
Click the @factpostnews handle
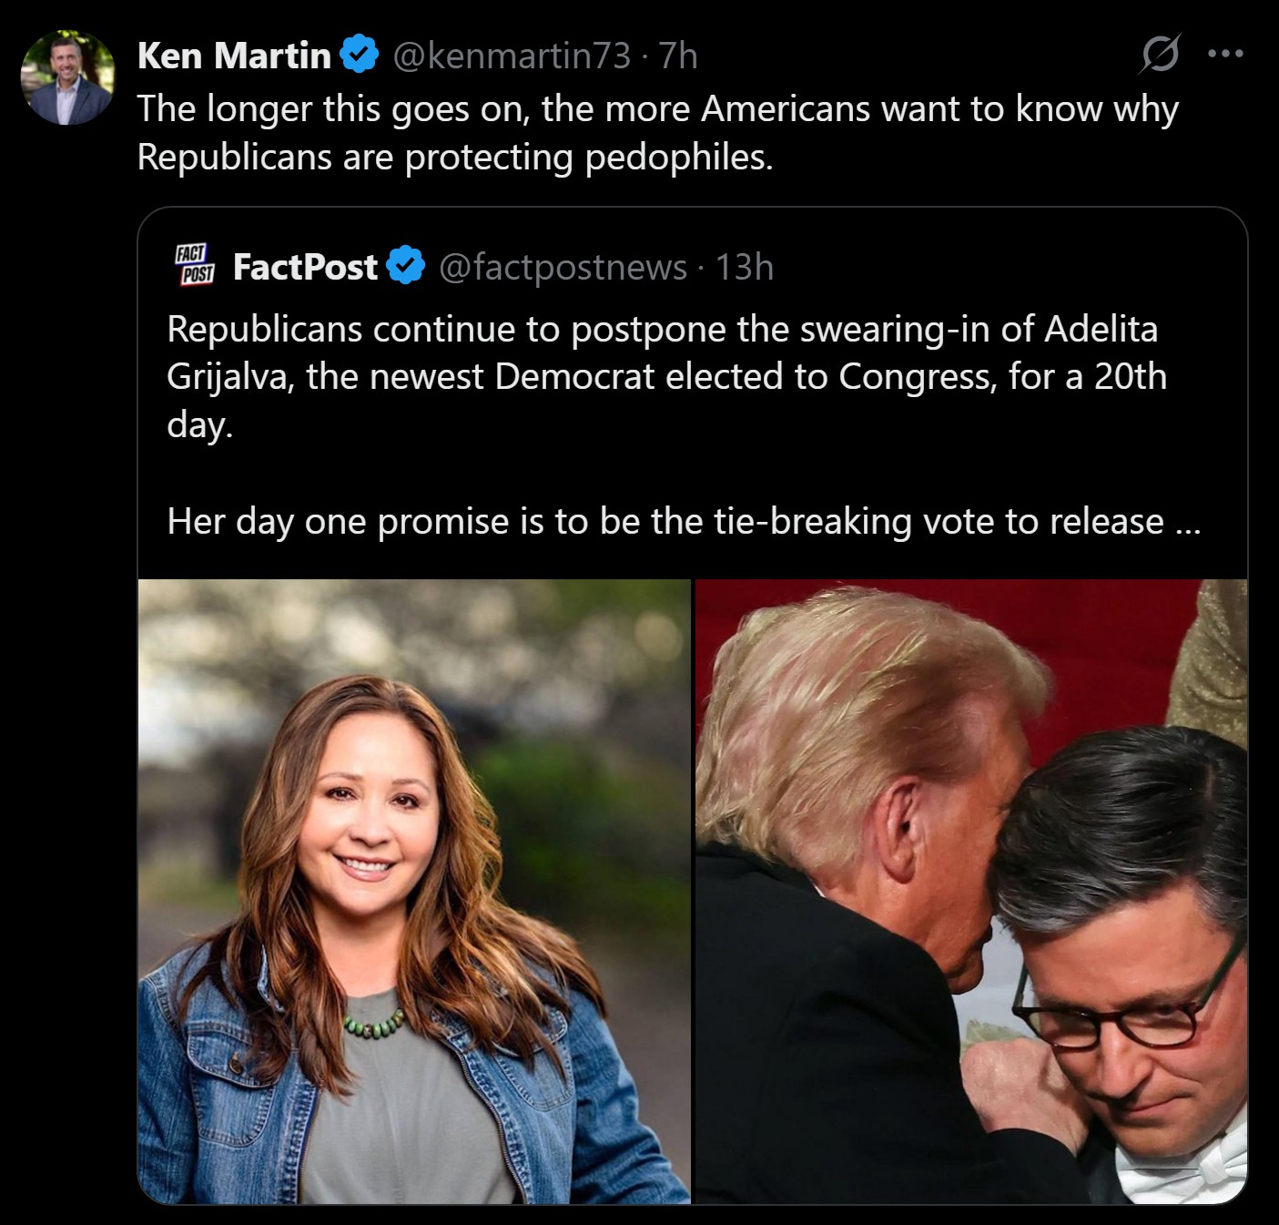(563, 268)
